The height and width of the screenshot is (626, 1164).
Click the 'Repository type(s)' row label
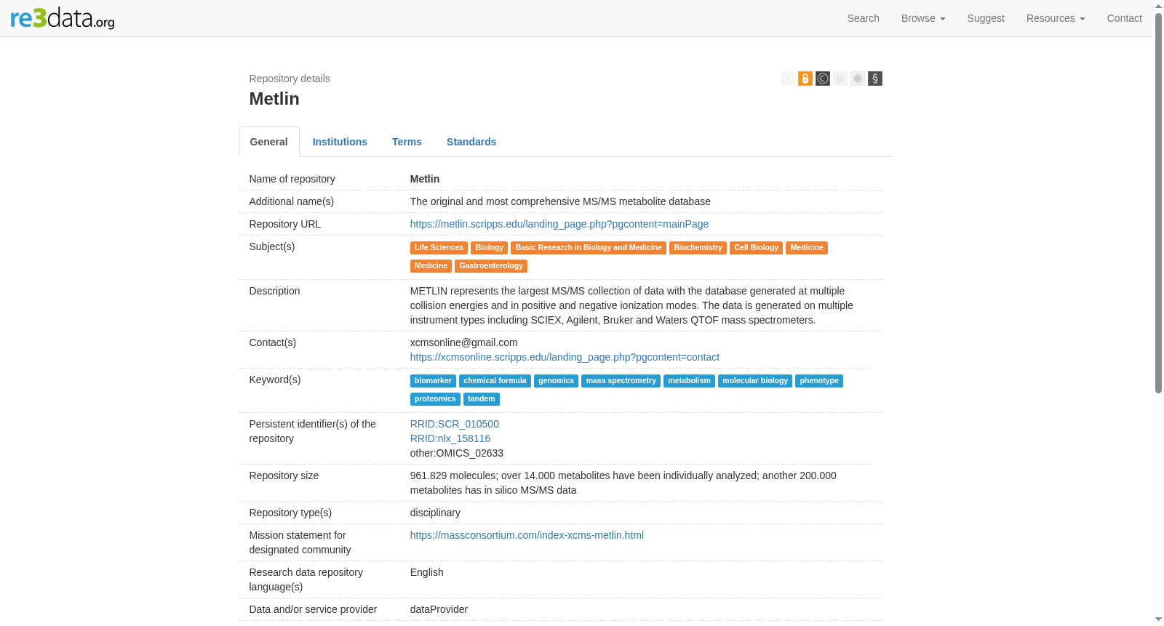tap(290, 513)
